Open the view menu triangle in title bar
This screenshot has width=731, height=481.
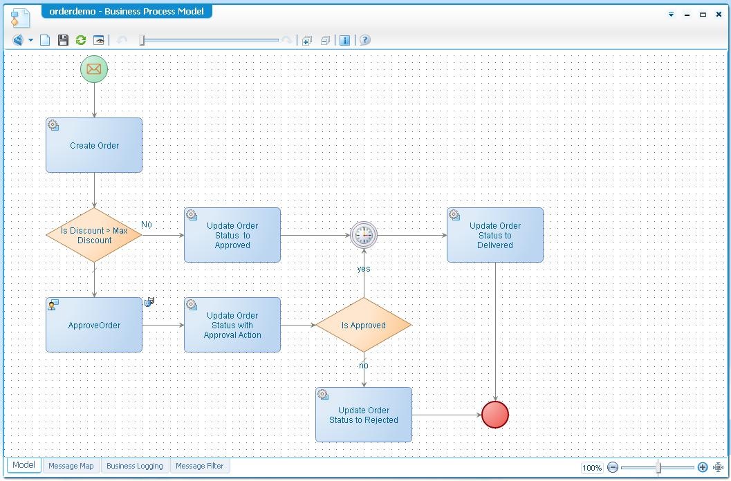(671, 15)
